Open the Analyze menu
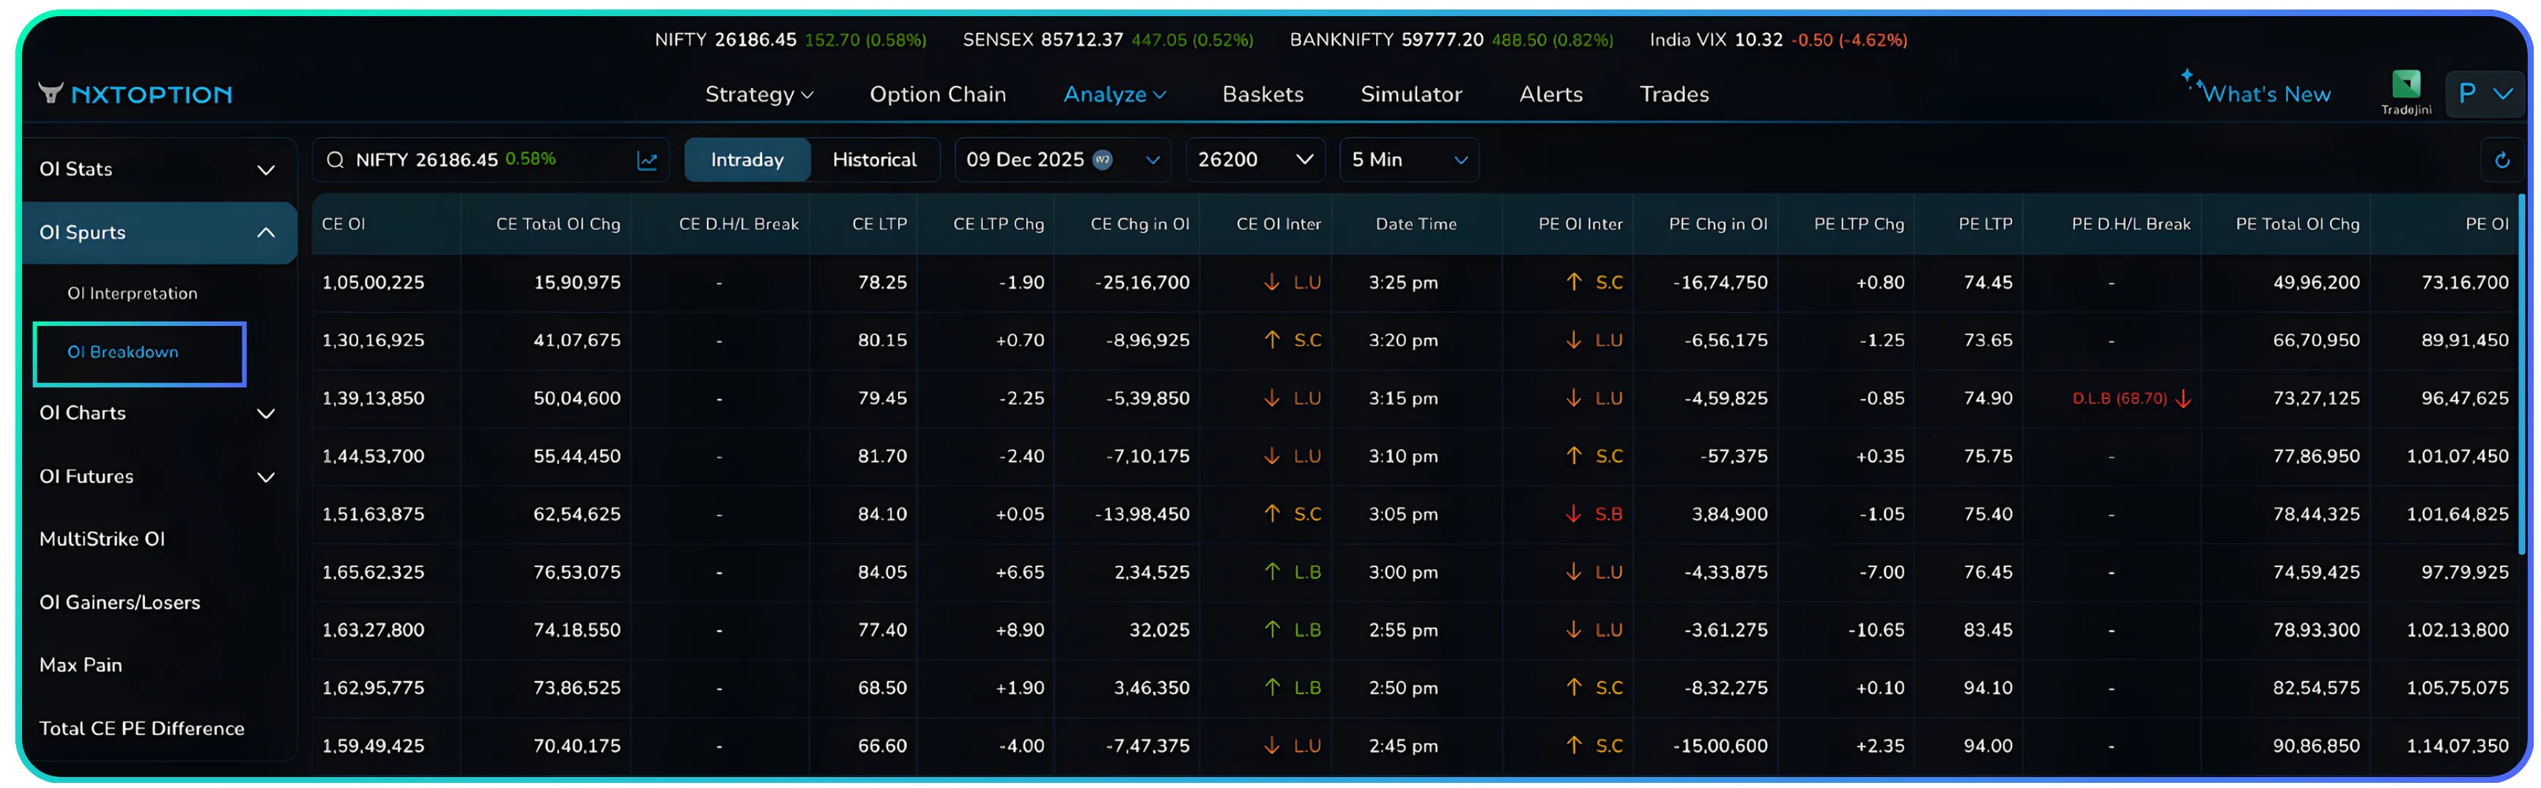Viewport: 2541px width, 788px height. 1114,94
